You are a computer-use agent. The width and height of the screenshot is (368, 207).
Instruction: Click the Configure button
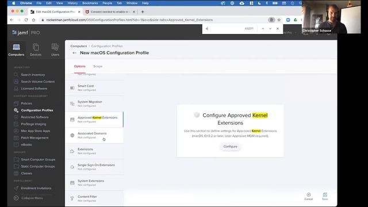point(230,147)
